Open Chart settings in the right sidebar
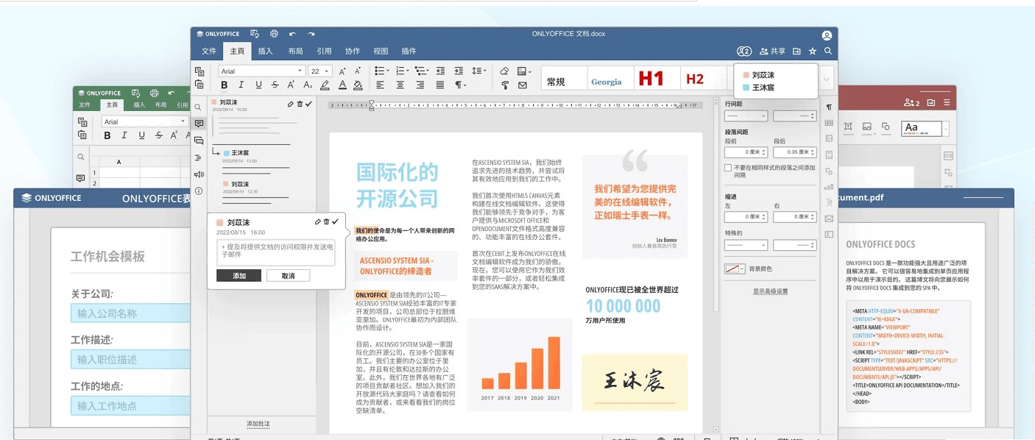Screen dimensions: 1035x440 coord(829,187)
